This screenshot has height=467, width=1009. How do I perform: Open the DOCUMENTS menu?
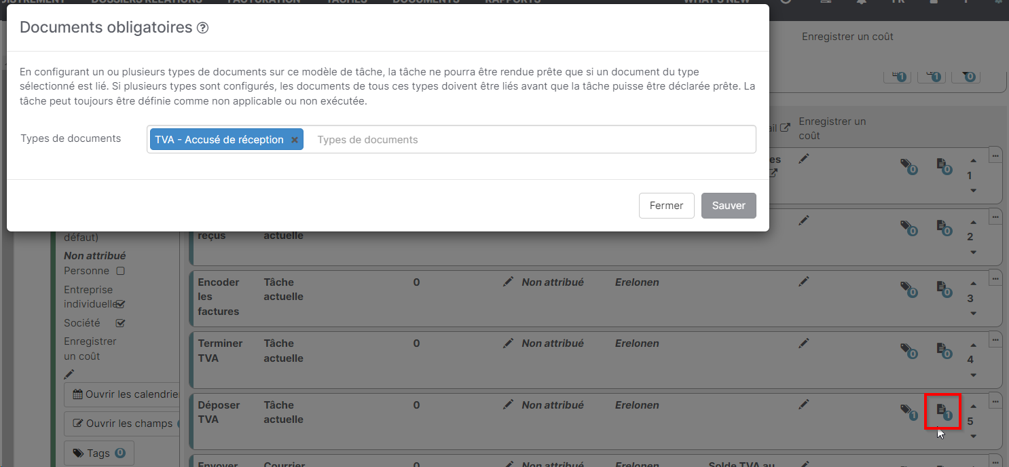(426, 2)
